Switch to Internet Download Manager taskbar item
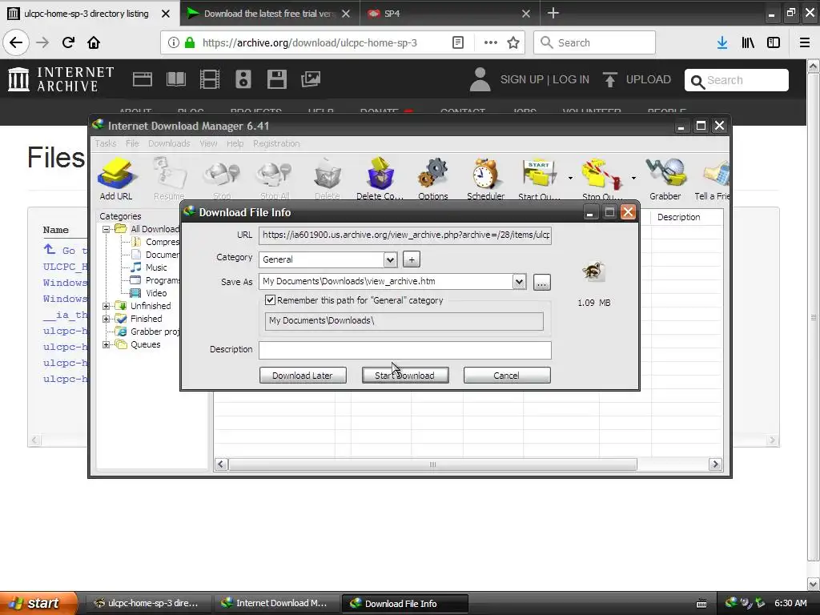820x615 pixels. coord(276,604)
